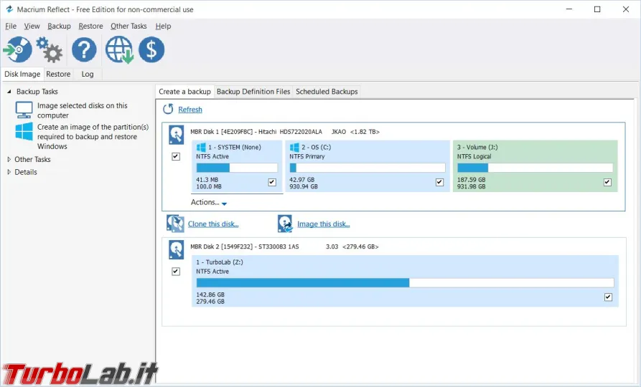Open settings via the gears toolbar icon

click(x=50, y=50)
